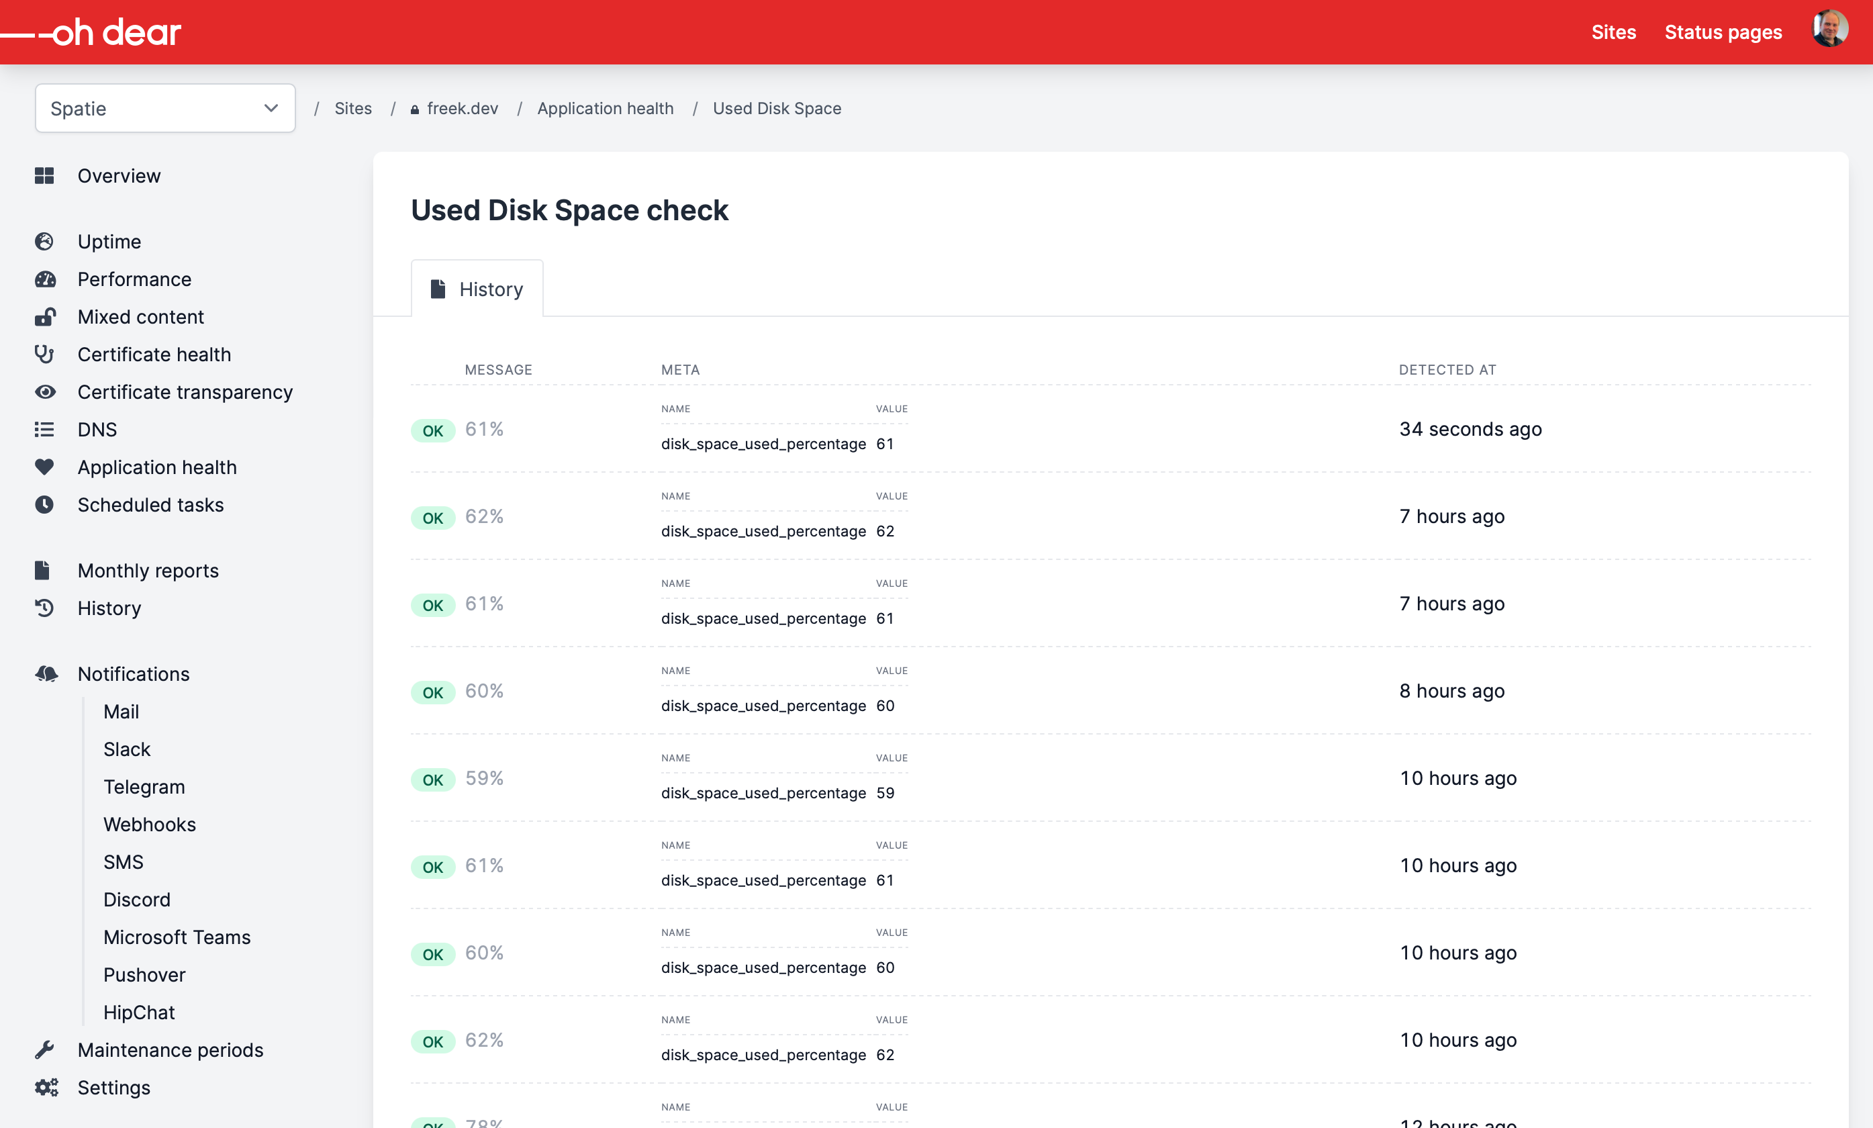Open Pushover notifications
Screen dimensions: 1873x1128
pyautogui.click(x=144, y=974)
